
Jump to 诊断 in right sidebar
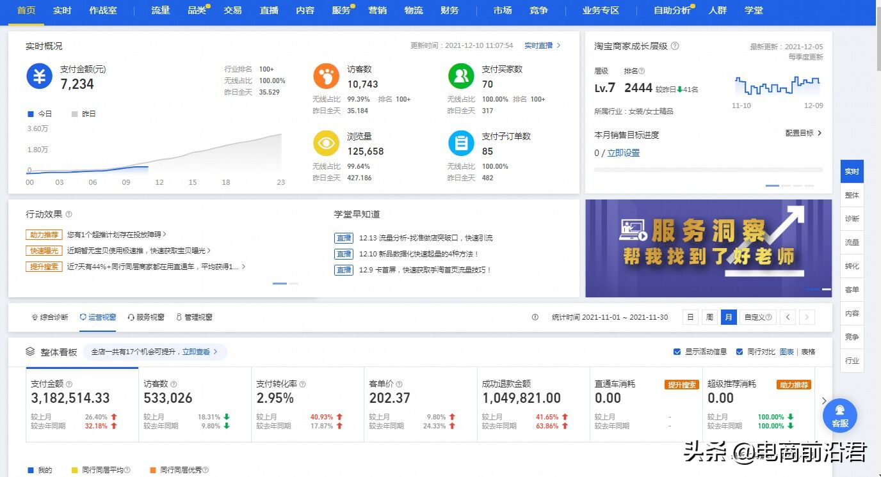click(x=852, y=219)
